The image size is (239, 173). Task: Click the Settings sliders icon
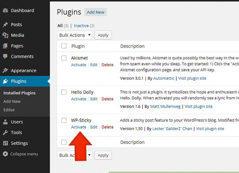tap(5, 143)
